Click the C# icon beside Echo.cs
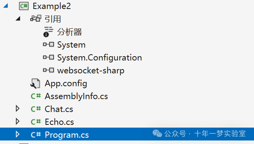 pos(36,122)
